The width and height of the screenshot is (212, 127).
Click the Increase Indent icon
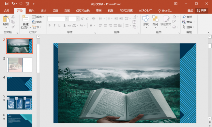point(121,18)
